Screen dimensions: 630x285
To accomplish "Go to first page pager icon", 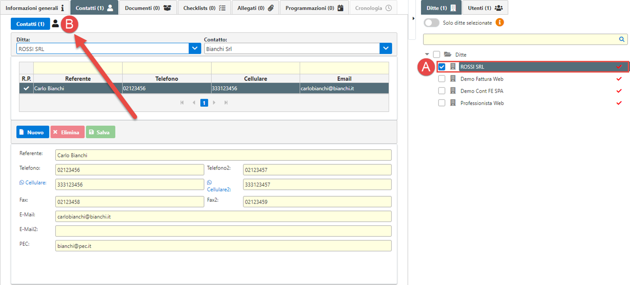I will [x=182, y=103].
